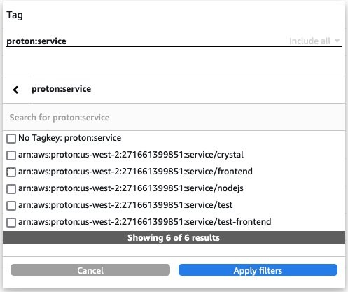Click the service/frontend ARN label text
Screen dimensions: 348x292
coord(135,172)
